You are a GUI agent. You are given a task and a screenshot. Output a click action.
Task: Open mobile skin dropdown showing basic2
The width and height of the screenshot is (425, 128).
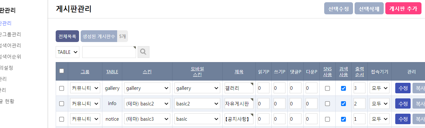tap(197, 103)
